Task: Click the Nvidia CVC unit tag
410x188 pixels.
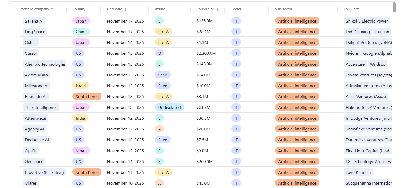Action: click(352, 53)
